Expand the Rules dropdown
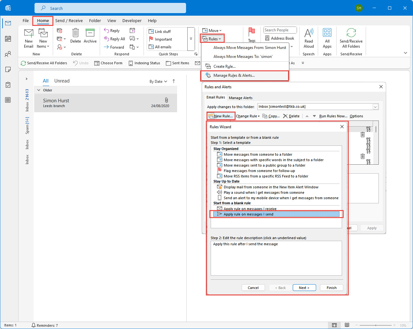Viewport: 413px width, 329px height. 212,39
